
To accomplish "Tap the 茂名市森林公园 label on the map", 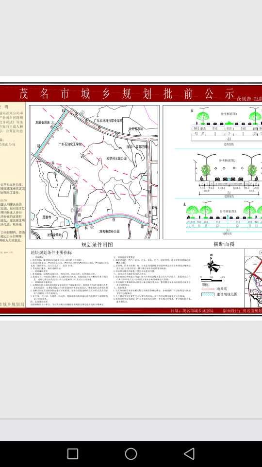I will coord(110,231).
